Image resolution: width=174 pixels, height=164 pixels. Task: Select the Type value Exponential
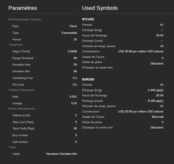[x=69, y=33]
